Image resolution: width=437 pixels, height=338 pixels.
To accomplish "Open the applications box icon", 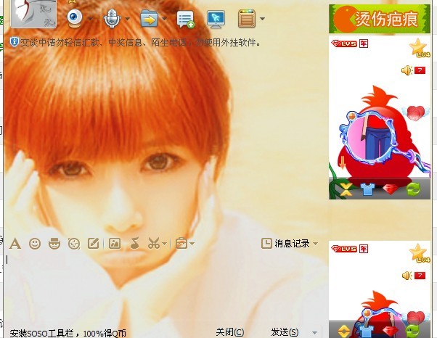I will point(247,19).
